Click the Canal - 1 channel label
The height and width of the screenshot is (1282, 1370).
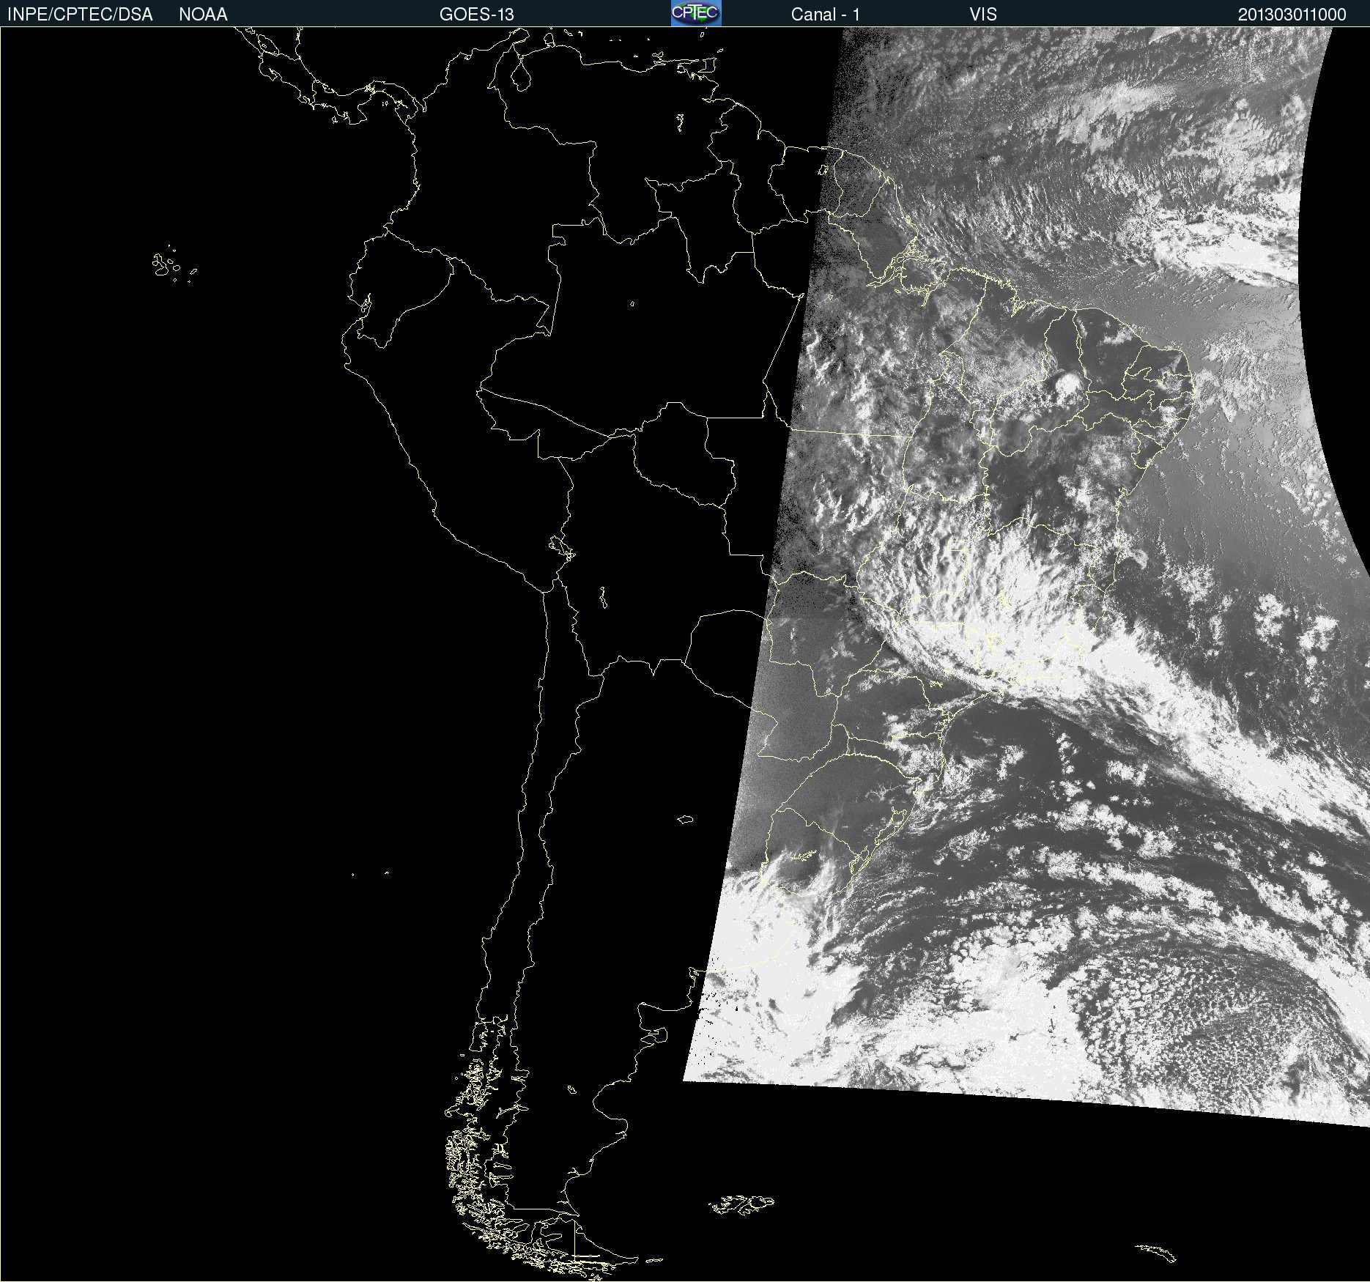[x=826, y=15]
